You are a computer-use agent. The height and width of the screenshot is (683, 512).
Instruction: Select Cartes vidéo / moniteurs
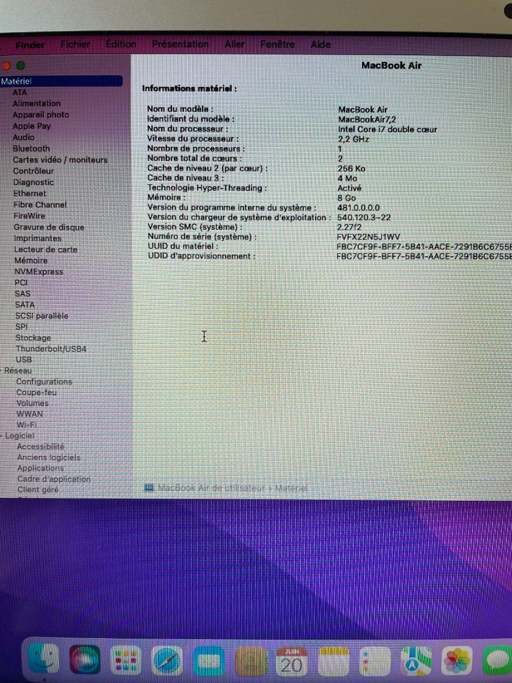point(60,160)
